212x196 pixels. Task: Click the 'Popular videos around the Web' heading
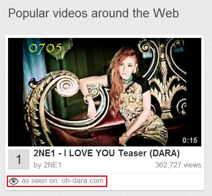93,13
